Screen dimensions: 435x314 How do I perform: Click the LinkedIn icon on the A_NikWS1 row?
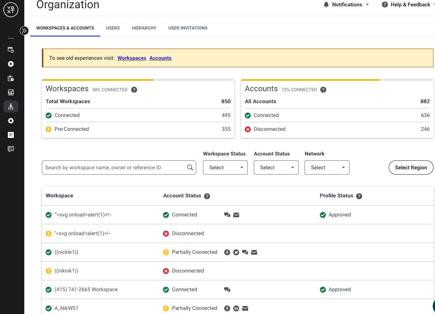click(x=236, y=308)
